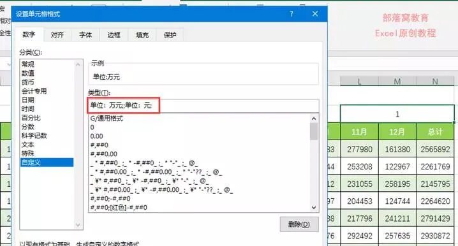Switch to the 填充 tab
Viewport: 458px width, 246px height.
pyautogui.click(x=142, y=35)
